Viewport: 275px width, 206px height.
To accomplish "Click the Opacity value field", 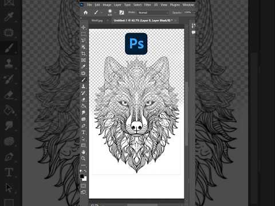I will coord(187,13).
